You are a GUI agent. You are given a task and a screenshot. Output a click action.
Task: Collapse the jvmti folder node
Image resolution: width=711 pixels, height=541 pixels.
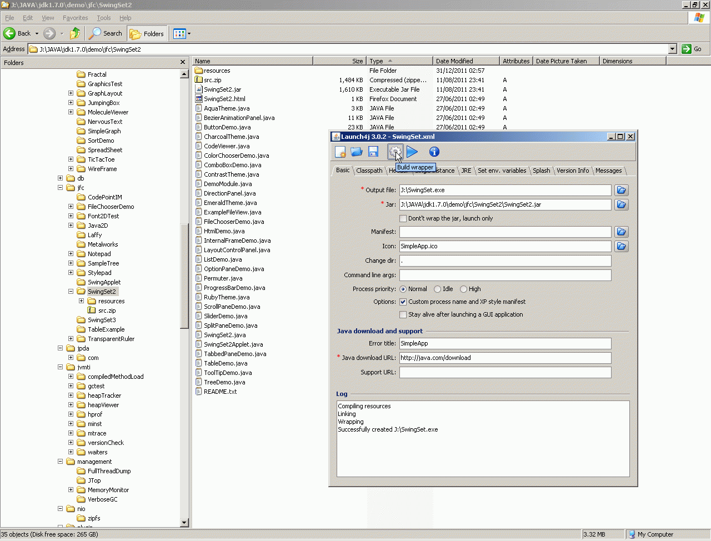(60, 367)
